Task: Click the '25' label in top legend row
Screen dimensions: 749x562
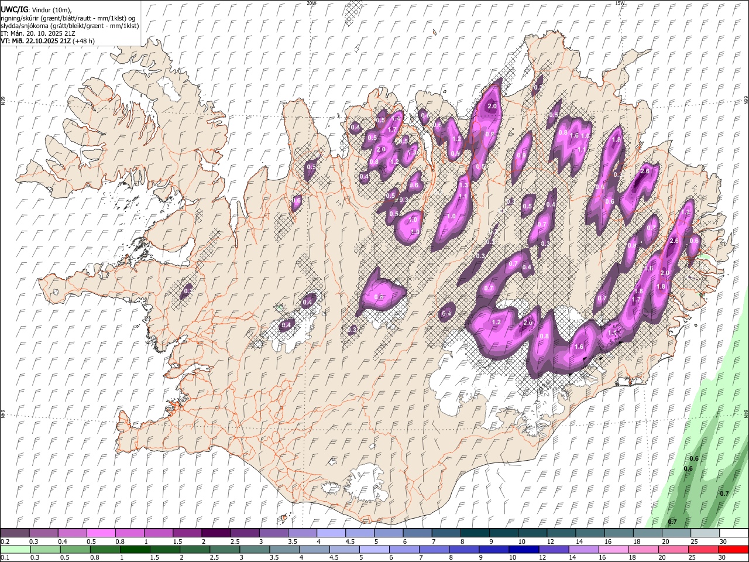Action: point(693,542)
